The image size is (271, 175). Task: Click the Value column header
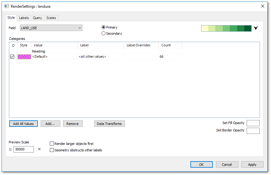tap(54, 45)
